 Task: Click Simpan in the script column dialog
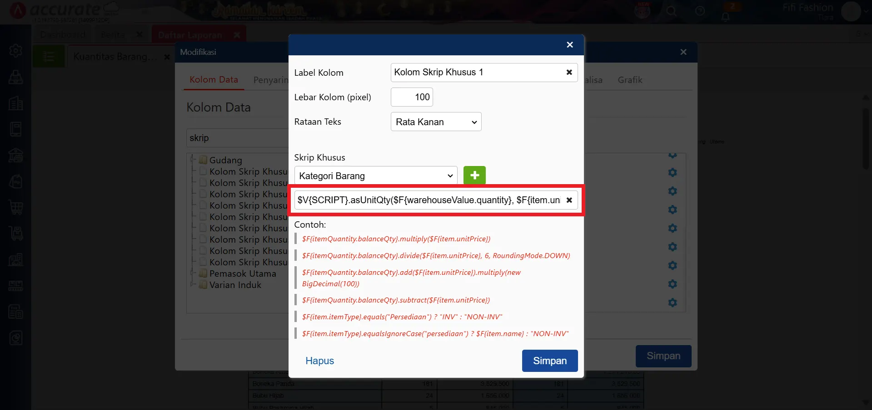[549, 361]
